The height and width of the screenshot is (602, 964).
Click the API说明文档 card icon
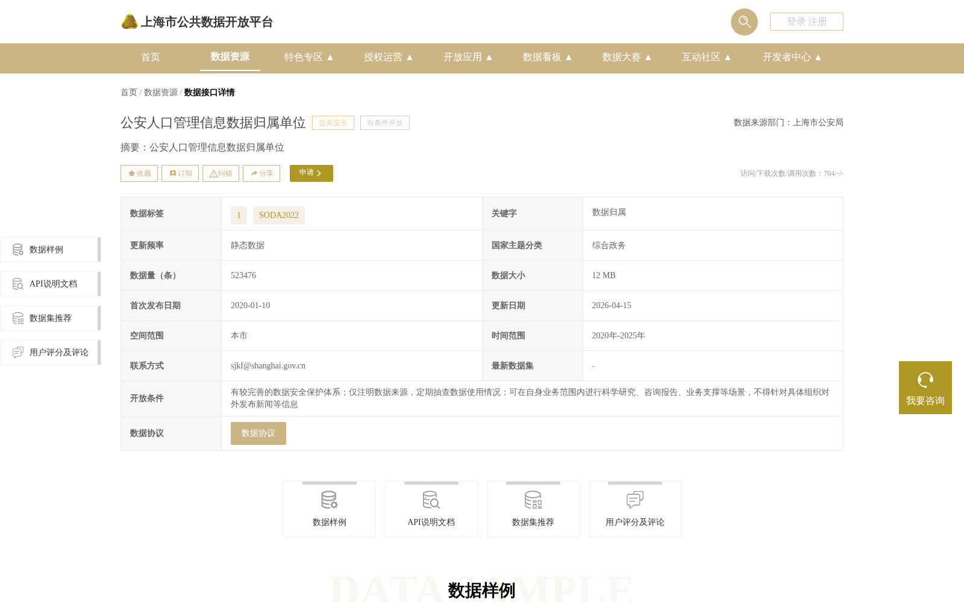pos(431,500)
